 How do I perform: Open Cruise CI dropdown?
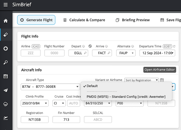[59, 103]
